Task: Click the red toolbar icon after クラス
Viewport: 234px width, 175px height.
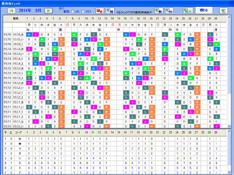Action: pos(99,11)
